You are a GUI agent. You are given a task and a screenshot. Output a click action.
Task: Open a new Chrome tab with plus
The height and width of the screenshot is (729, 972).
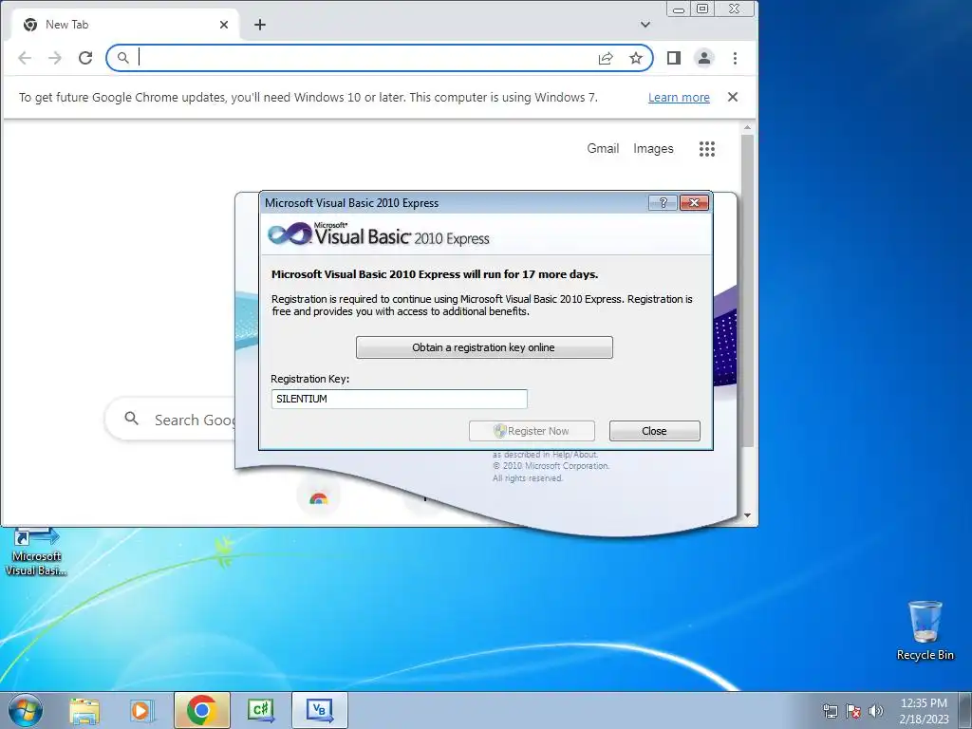(260, 25)
